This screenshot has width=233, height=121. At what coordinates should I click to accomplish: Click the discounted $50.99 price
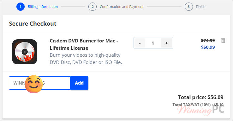tap(208, 47)
